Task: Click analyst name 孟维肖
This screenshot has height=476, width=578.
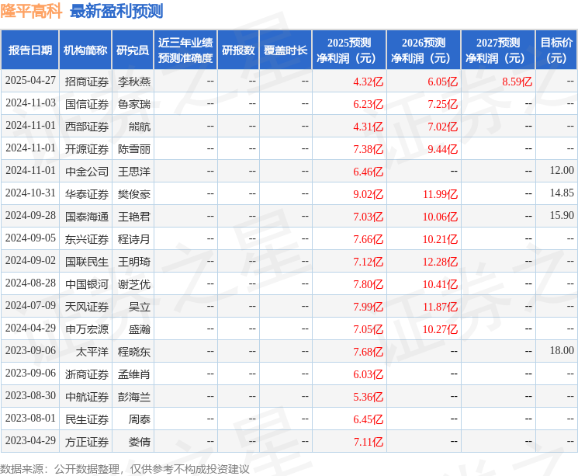Action: click(x=134, y=374)
